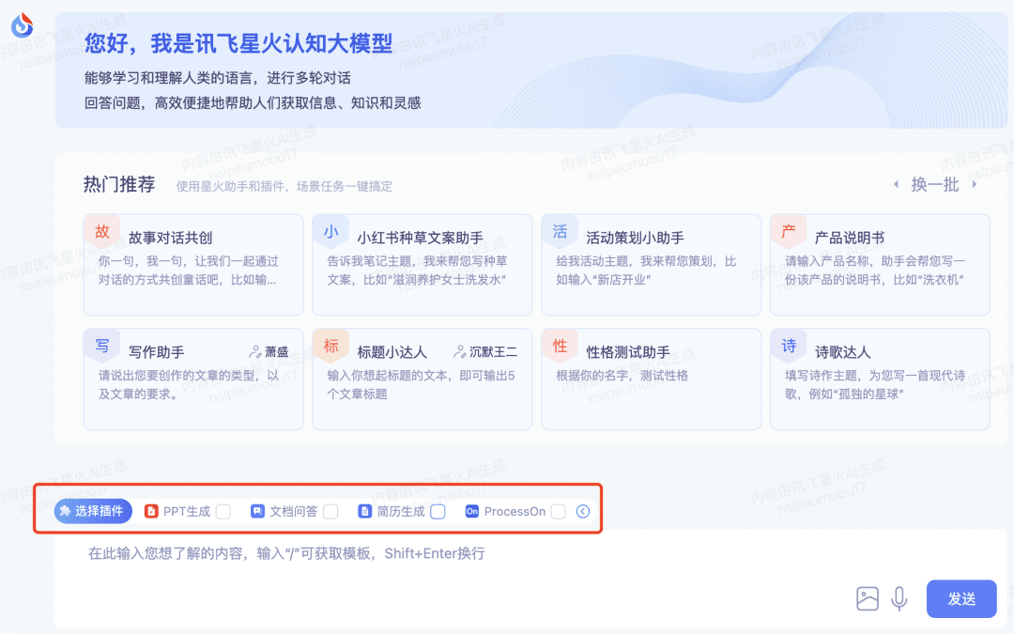
Task: Enable the ProcessOn plugin checkbox
Action: click(559, 512)
